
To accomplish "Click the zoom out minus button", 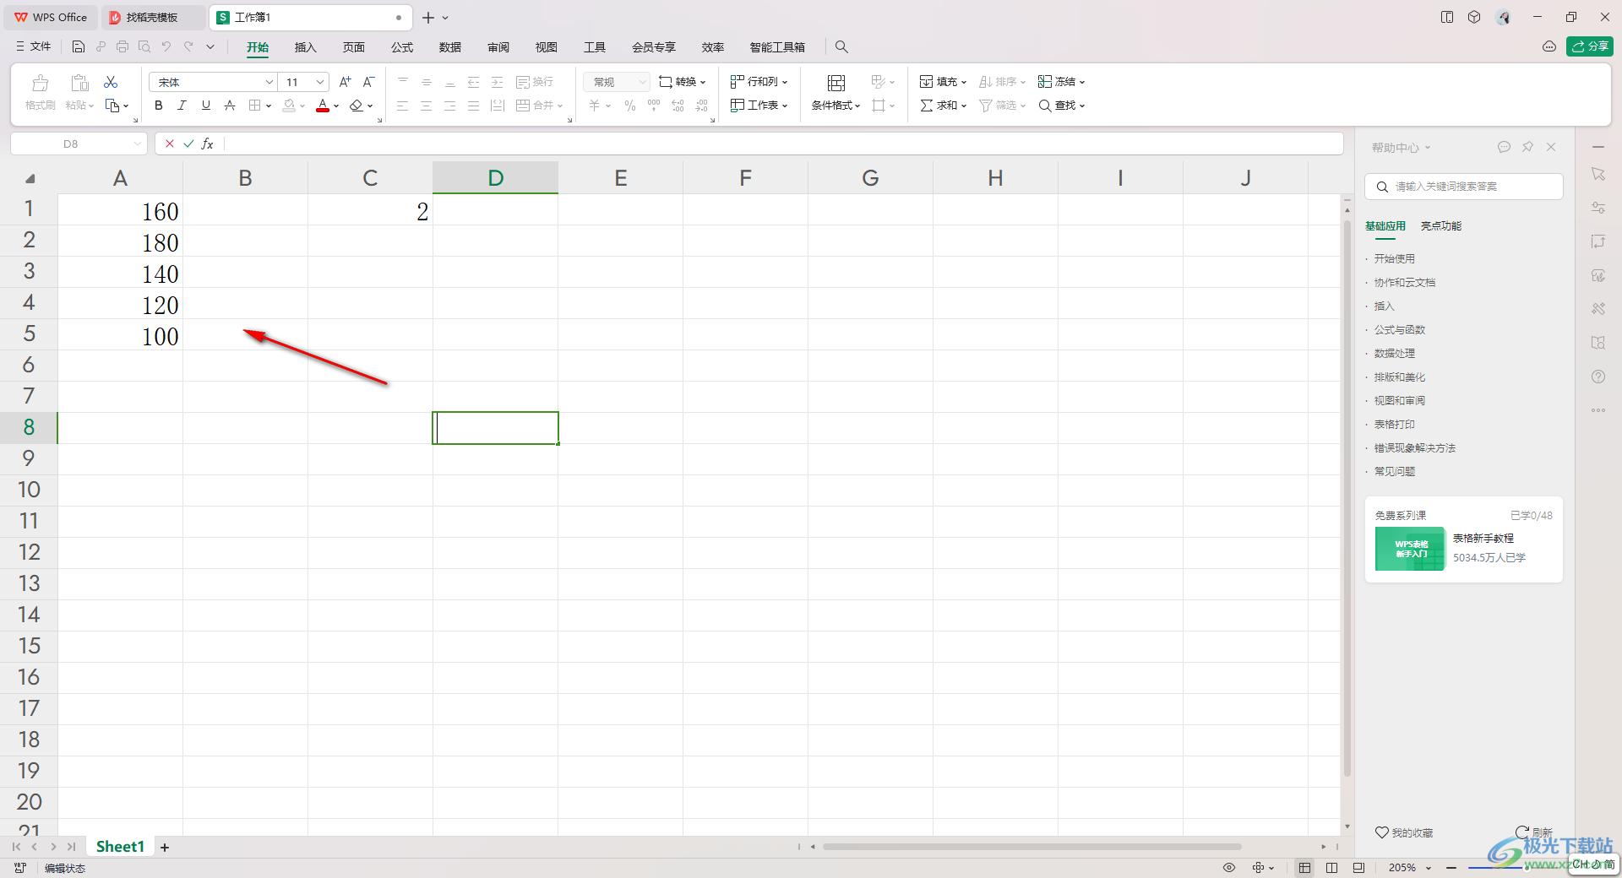I will [1451, 868].
